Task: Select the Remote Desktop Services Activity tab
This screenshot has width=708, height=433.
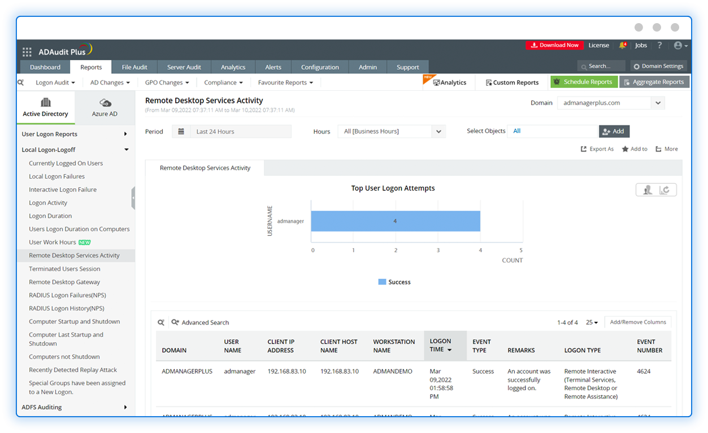Action: click(205, 168)
